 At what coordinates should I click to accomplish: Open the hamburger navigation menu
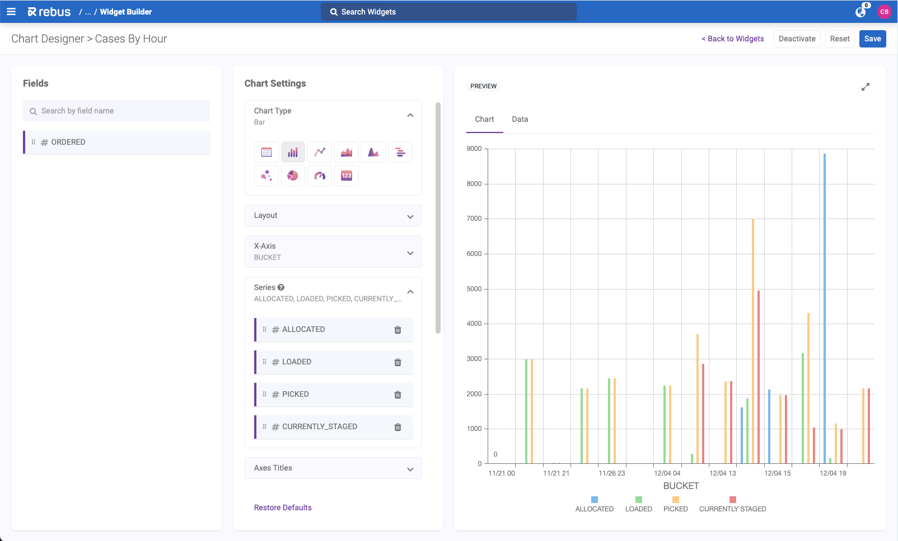[11, 11]
